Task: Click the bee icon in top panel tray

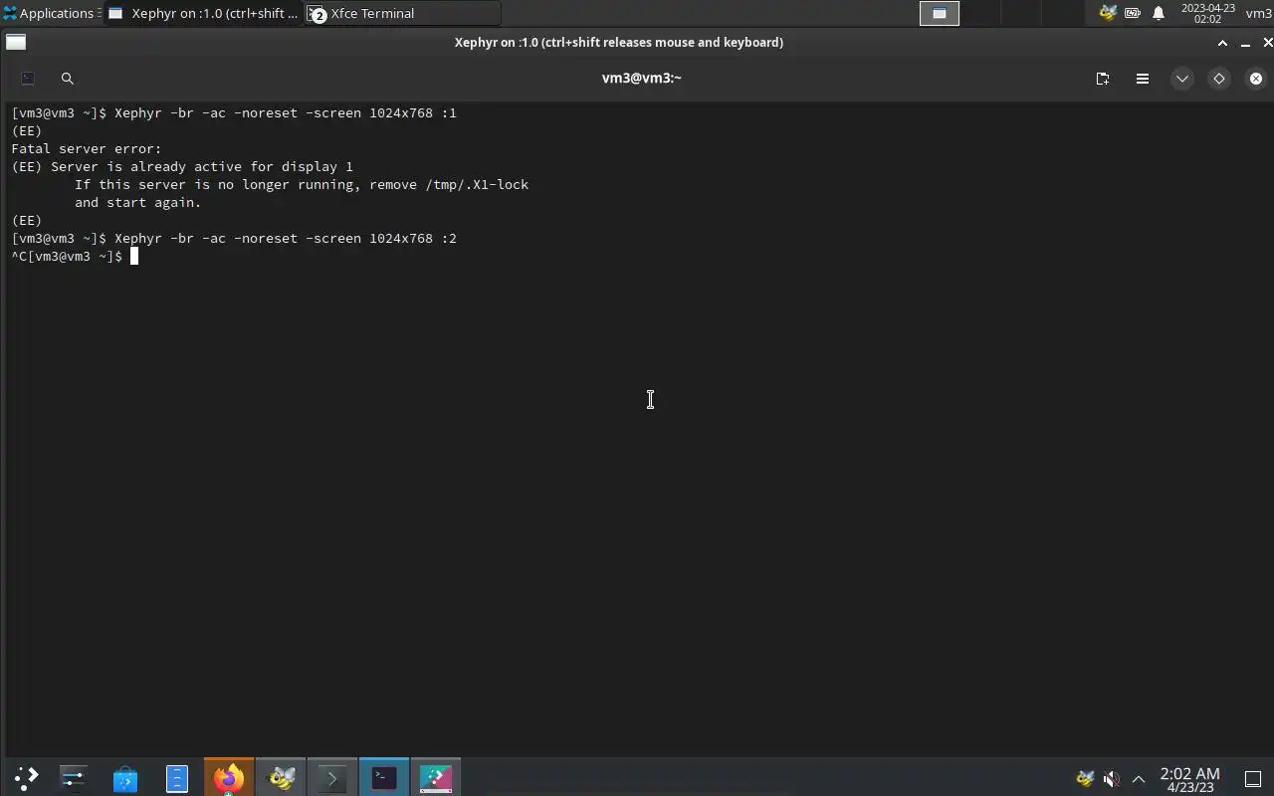Action: [1107, 13]
